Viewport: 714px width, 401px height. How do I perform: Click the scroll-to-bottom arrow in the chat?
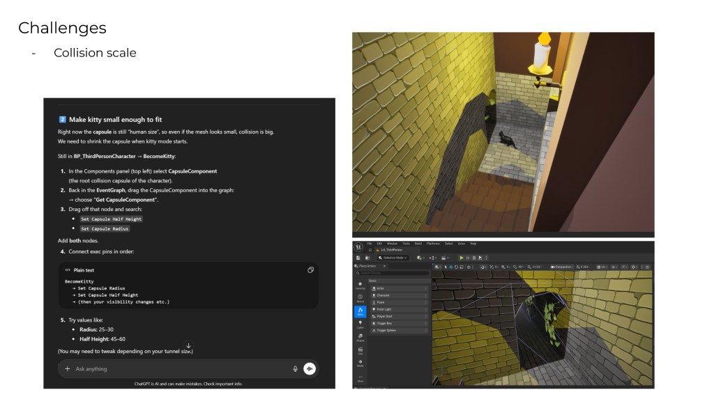pyautogui.click(x=188, y=346)
